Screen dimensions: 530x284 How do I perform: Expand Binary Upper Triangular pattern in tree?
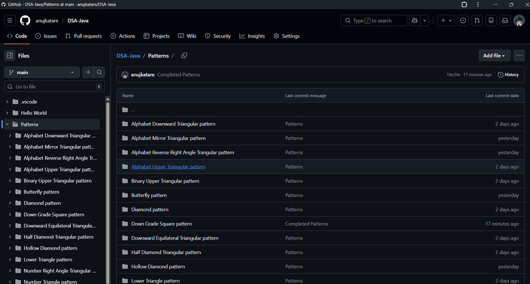tap(10, 181)
